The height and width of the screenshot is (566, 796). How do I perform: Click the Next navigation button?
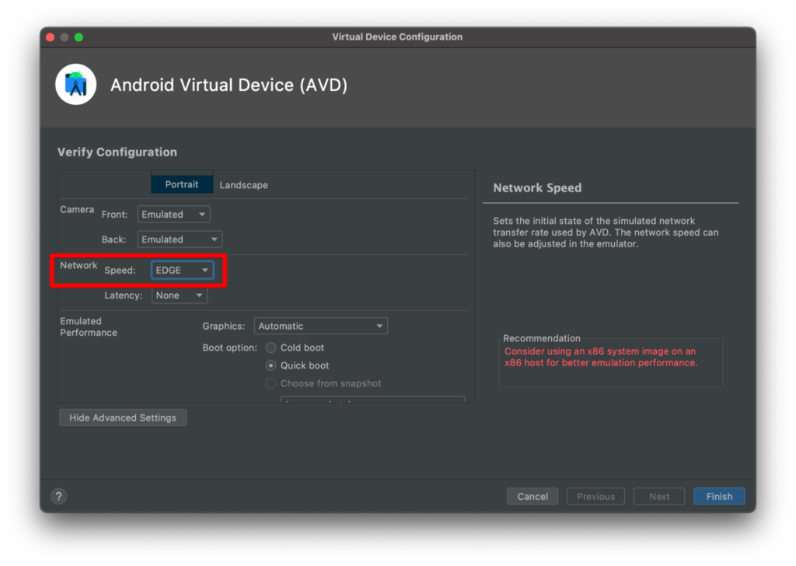658,496
